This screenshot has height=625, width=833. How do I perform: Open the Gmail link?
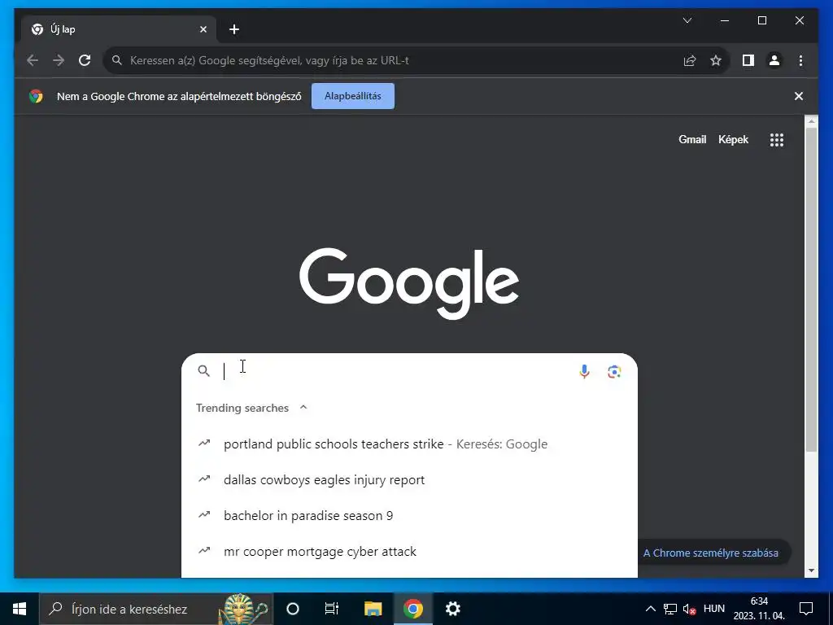click(x=692, y=140)
